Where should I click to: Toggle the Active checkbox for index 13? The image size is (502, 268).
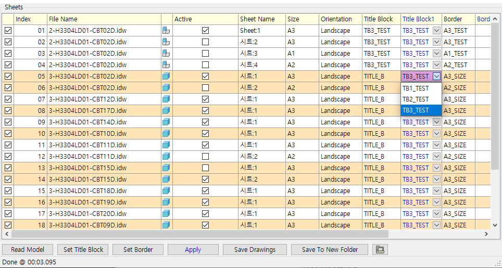pos(205,168)
